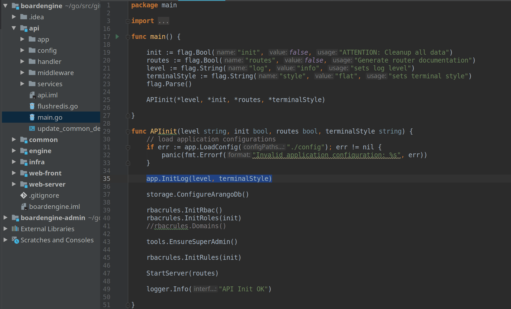The height and width of the screenshot is (309, 511).
Task: Click the Go gopher icon for main.go
Action: 32,117
